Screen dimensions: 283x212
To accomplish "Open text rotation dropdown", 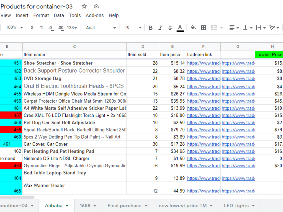I will pyautogui.click(x=274, y=28).
